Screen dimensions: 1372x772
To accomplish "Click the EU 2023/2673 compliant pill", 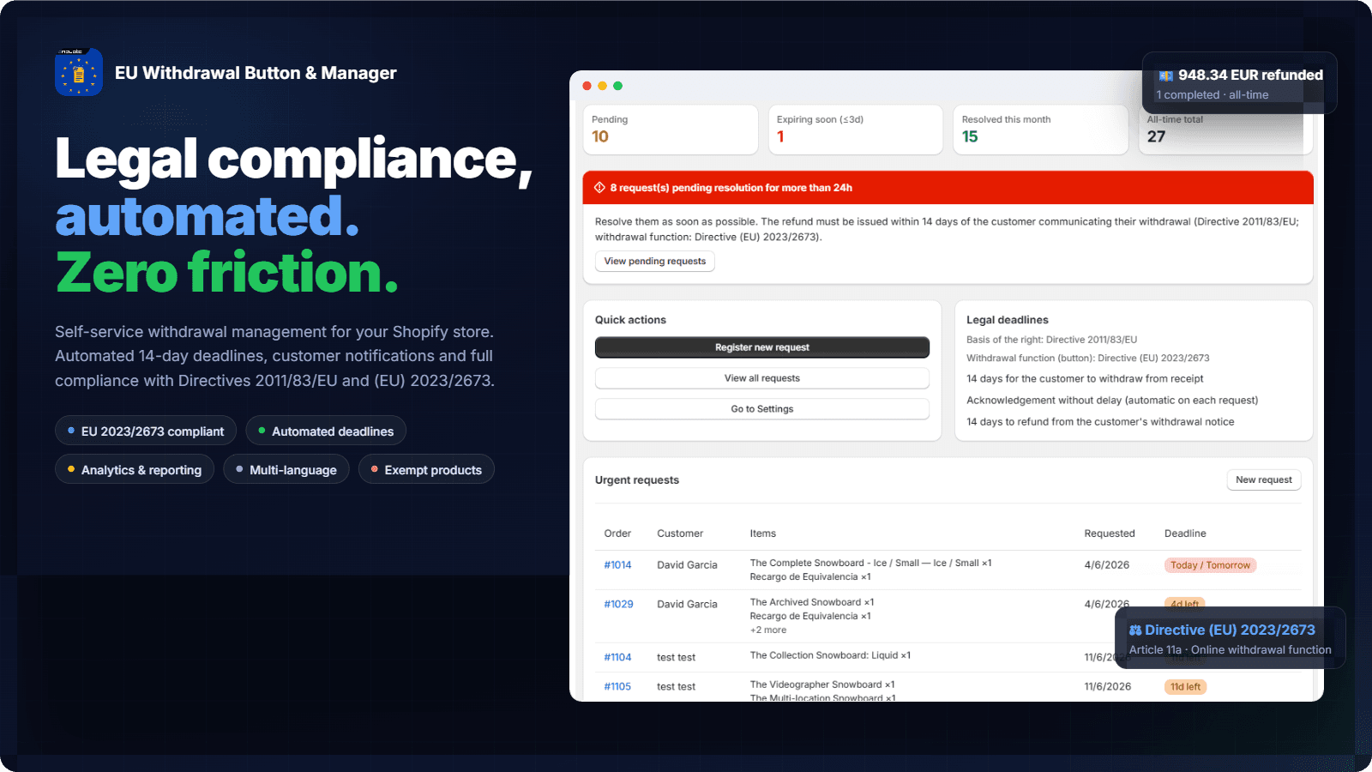I will [146, 431].
